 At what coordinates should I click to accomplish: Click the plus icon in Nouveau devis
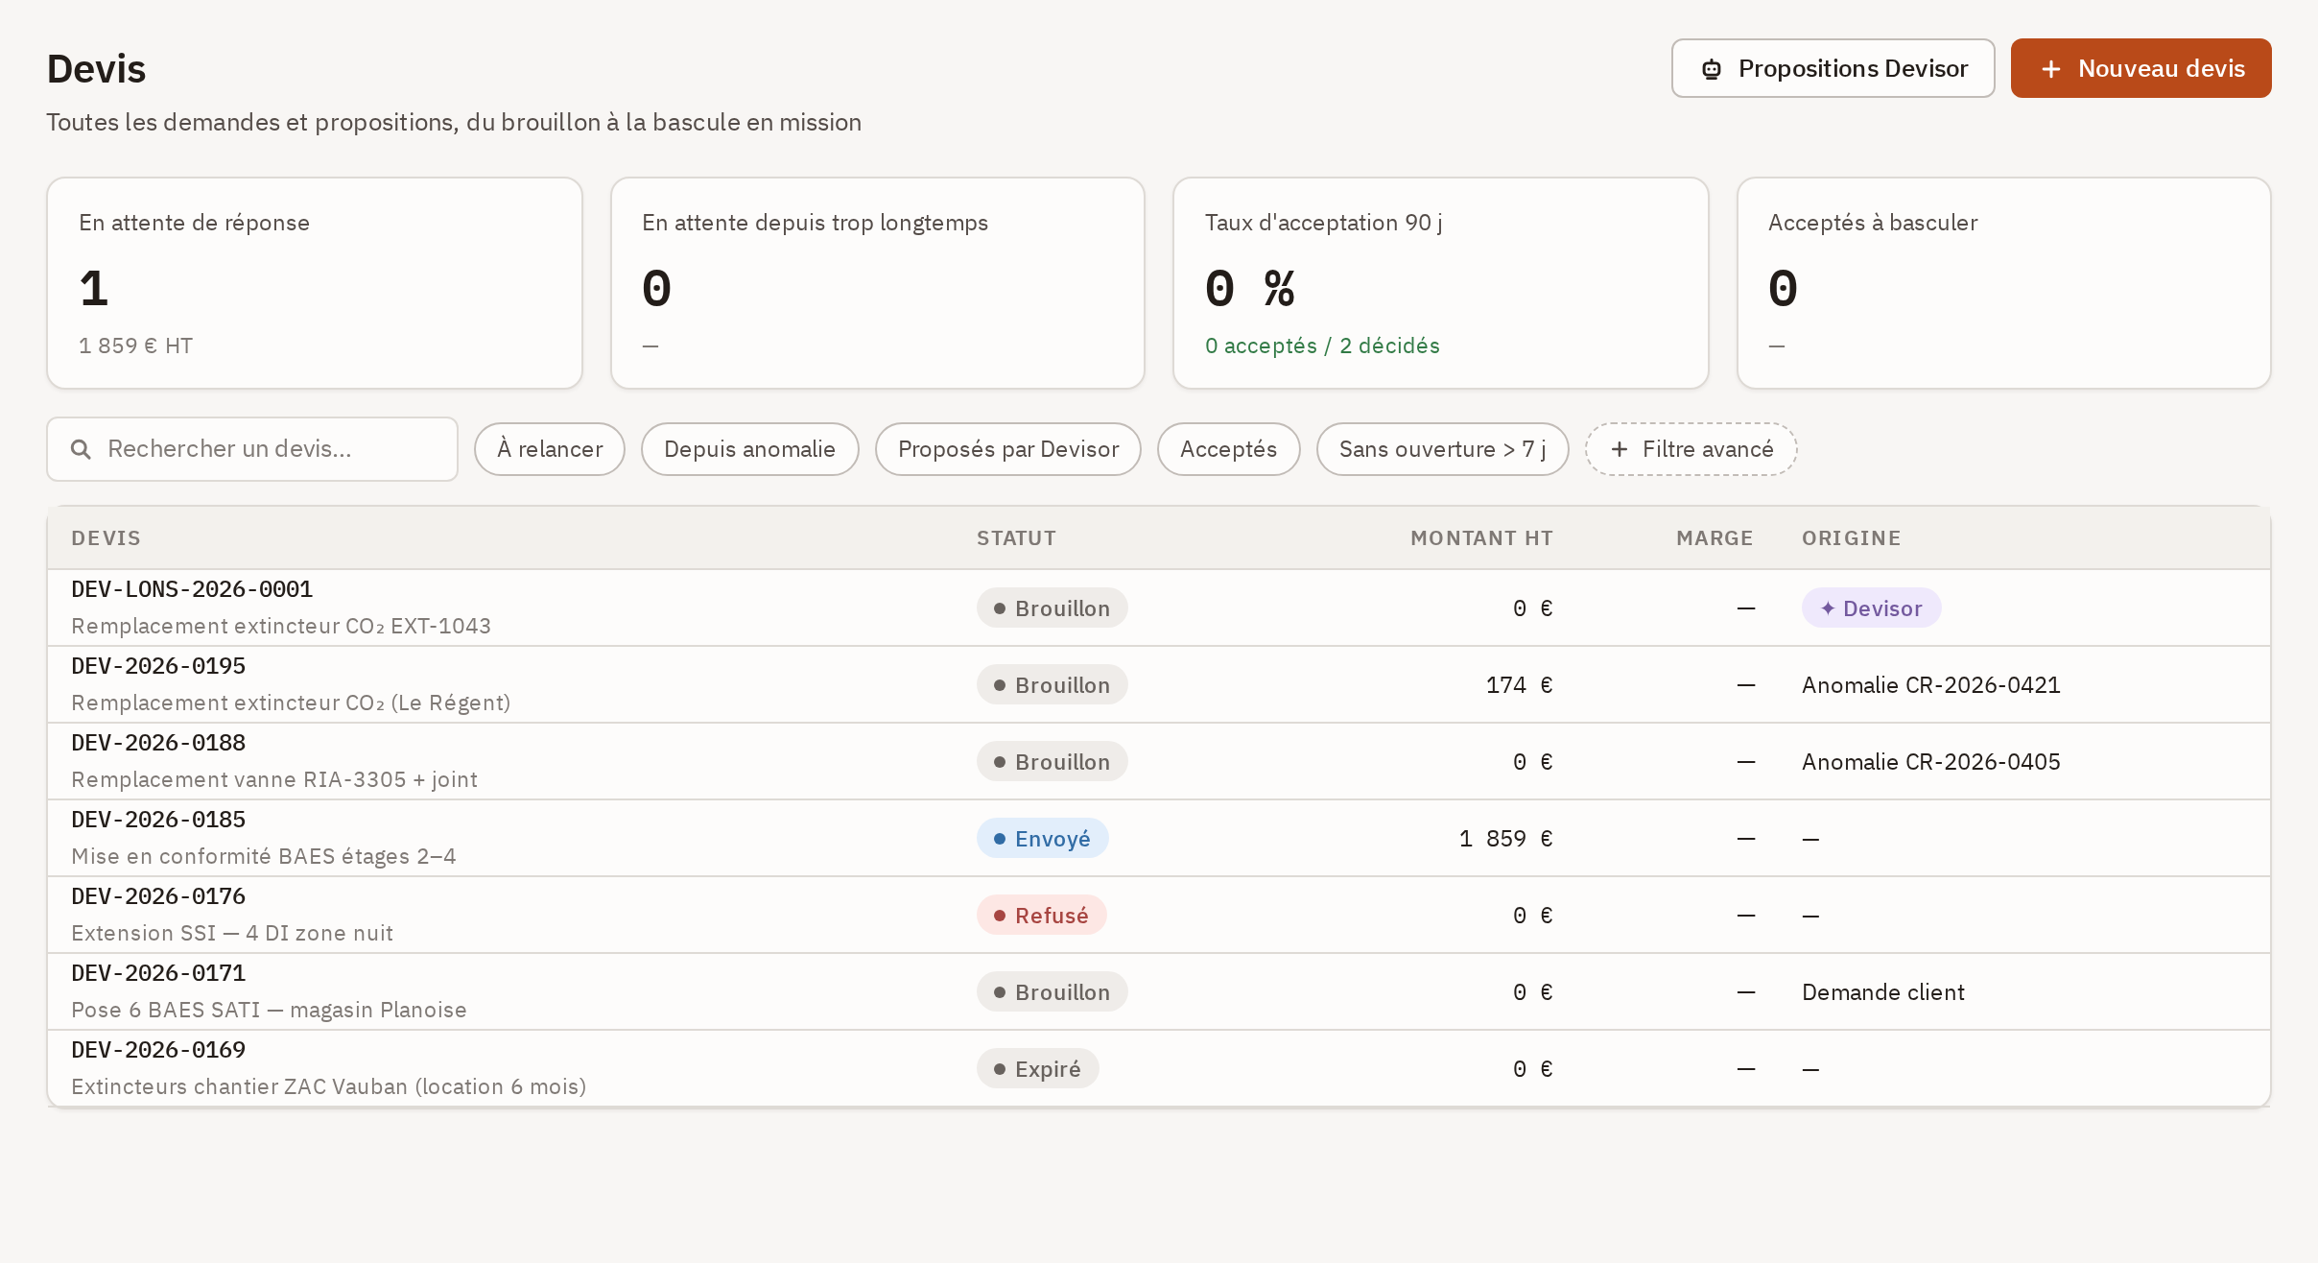coord(2051,69)
